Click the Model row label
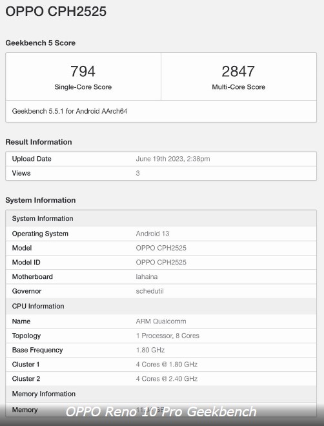Screen dimensions: 324x426 click(22, 248)
